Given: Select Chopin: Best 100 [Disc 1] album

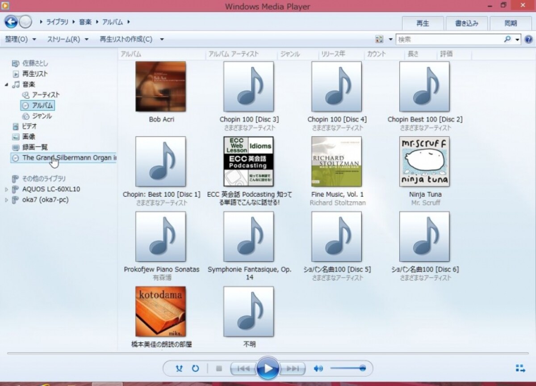Looking at the screenshot, I should pyautogui.click(x=161, y=162).
